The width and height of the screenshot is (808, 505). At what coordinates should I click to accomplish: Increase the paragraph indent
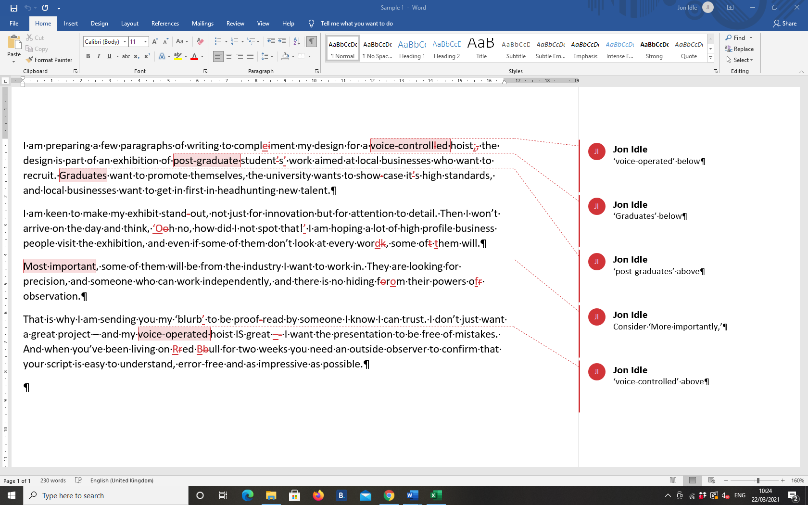[282, 42]
